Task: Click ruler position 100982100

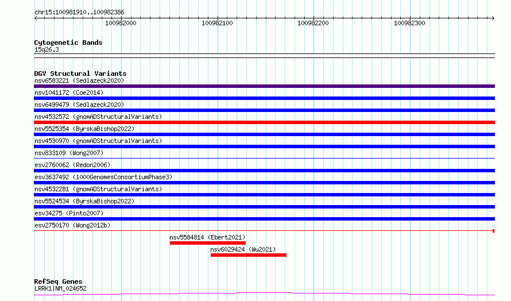Action: click(217, 23)
